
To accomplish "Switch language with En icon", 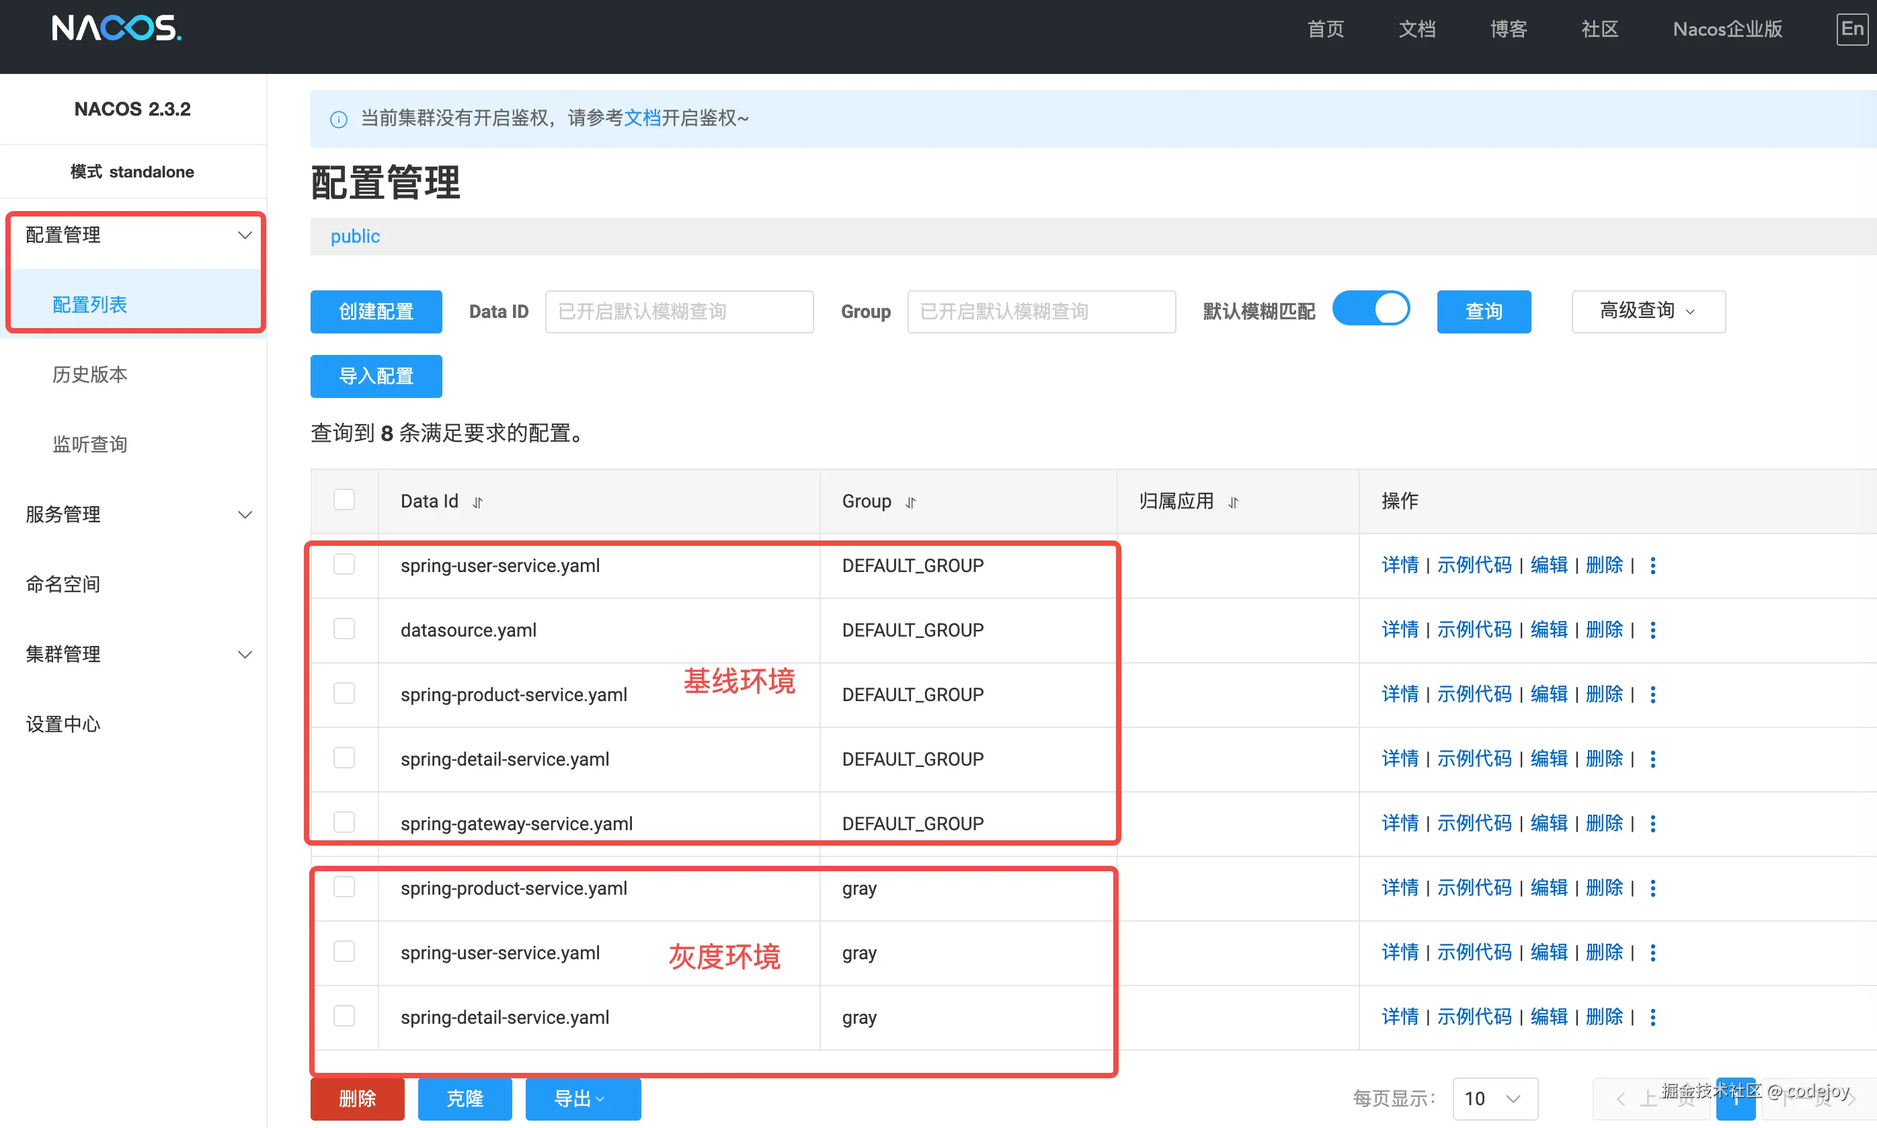I will tap(1851, 30).
